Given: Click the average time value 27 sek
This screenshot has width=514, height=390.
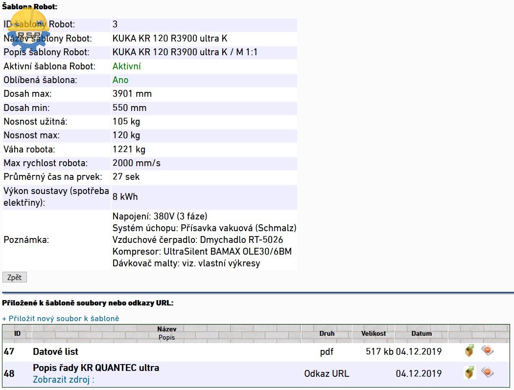Looking at the screenshot, I should coord(126,177).
